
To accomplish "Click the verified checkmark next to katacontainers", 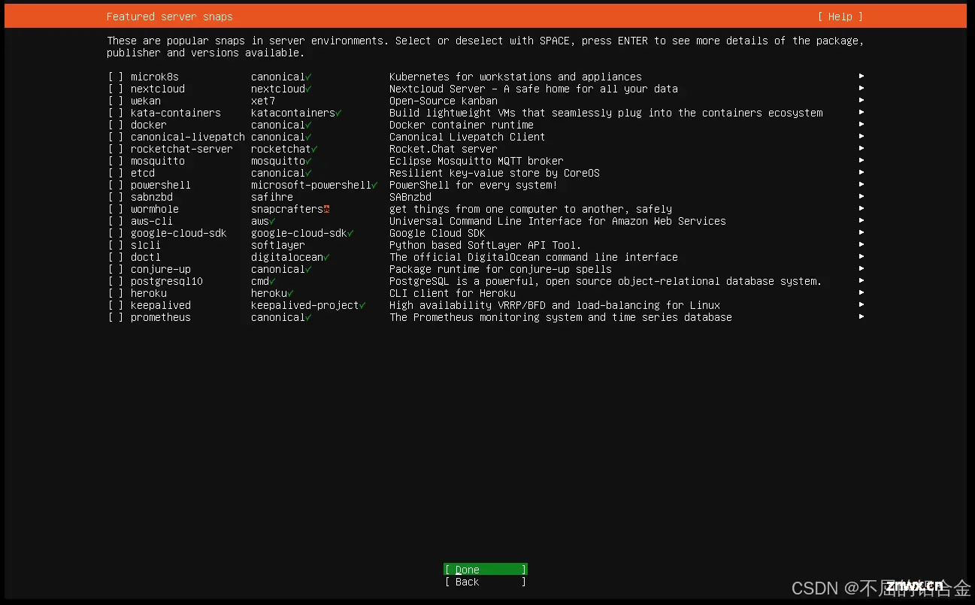I will 338,113.
